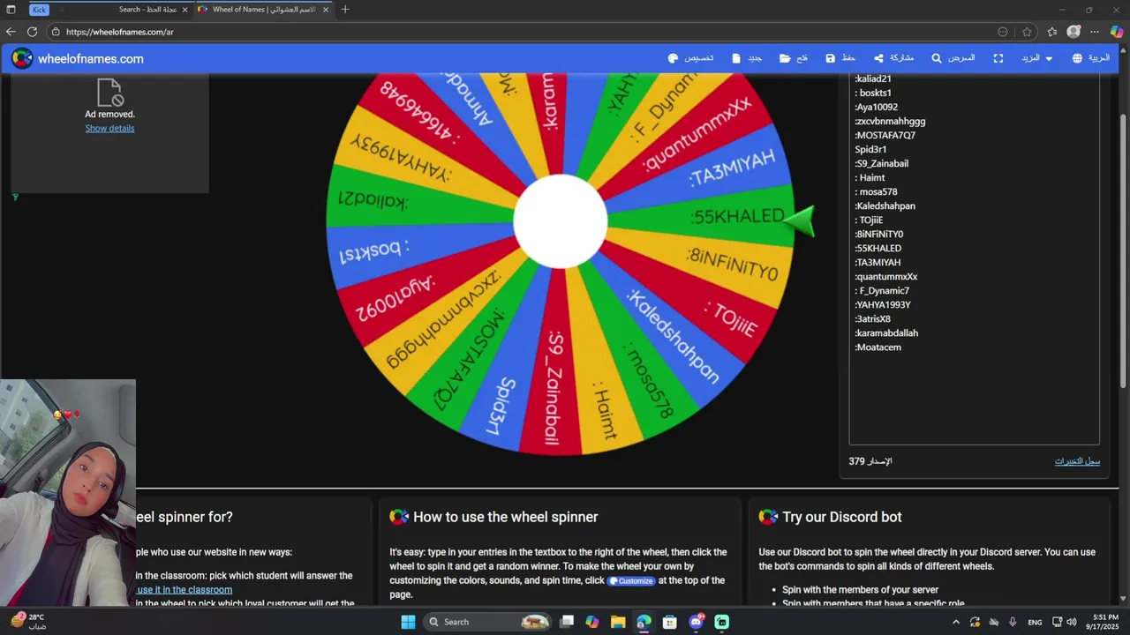Share the wheel via share option
The width and height of the screenshot is (1130, 635).
893,58
